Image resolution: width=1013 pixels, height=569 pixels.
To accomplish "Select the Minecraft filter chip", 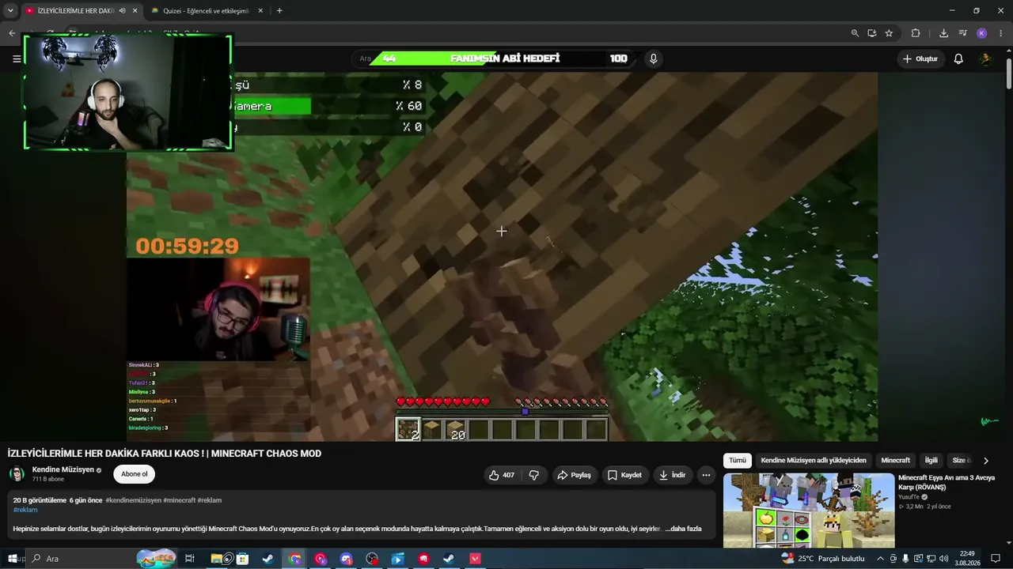I will (x=896, y=460).
